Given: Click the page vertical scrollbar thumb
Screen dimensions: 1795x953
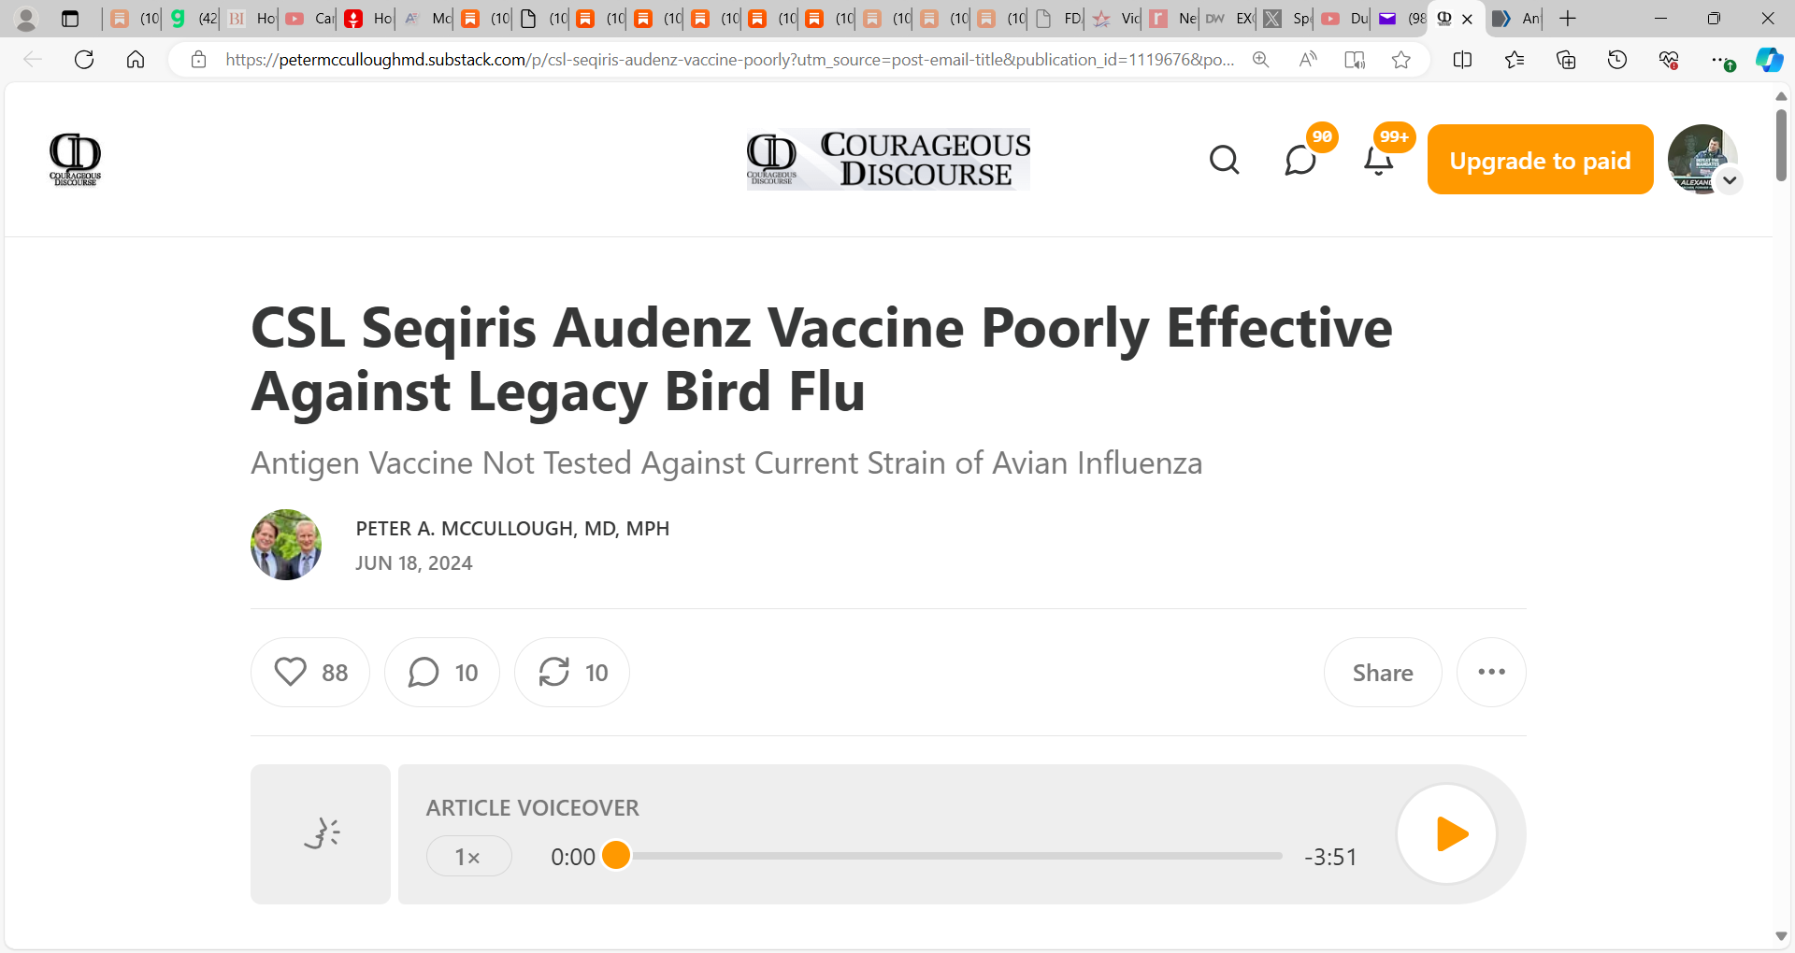Looking at the screenshot, I should [x=1781, y=145].
